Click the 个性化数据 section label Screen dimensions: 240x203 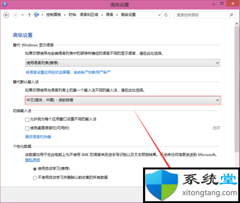tap(22, 146)
